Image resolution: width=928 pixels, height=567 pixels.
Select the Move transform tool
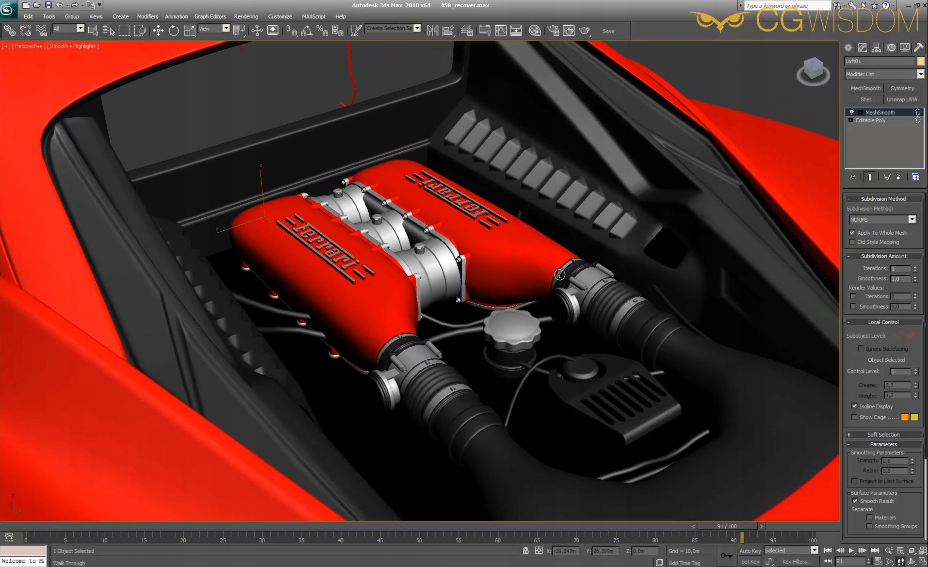(158, 31)
